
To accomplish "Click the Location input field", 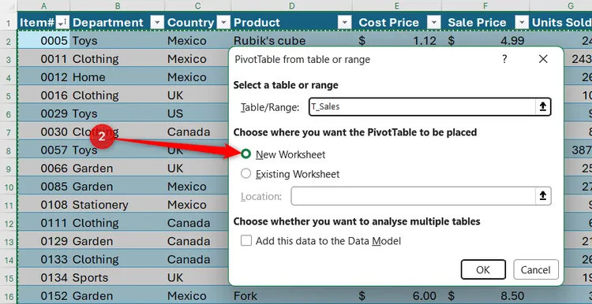I will tap(413, 196).
